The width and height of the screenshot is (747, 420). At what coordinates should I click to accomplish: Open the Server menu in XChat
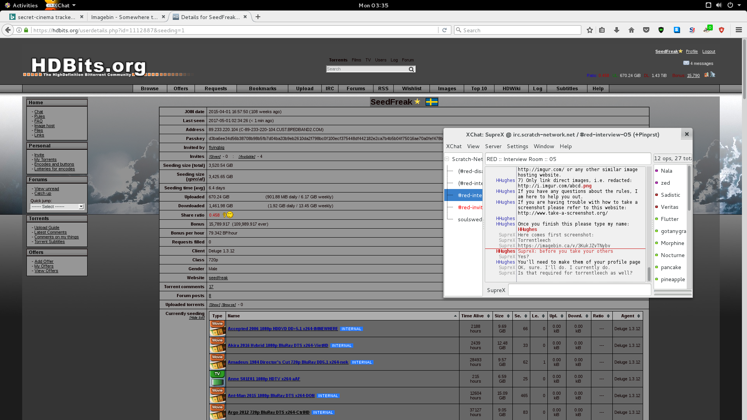click(493, 146)
